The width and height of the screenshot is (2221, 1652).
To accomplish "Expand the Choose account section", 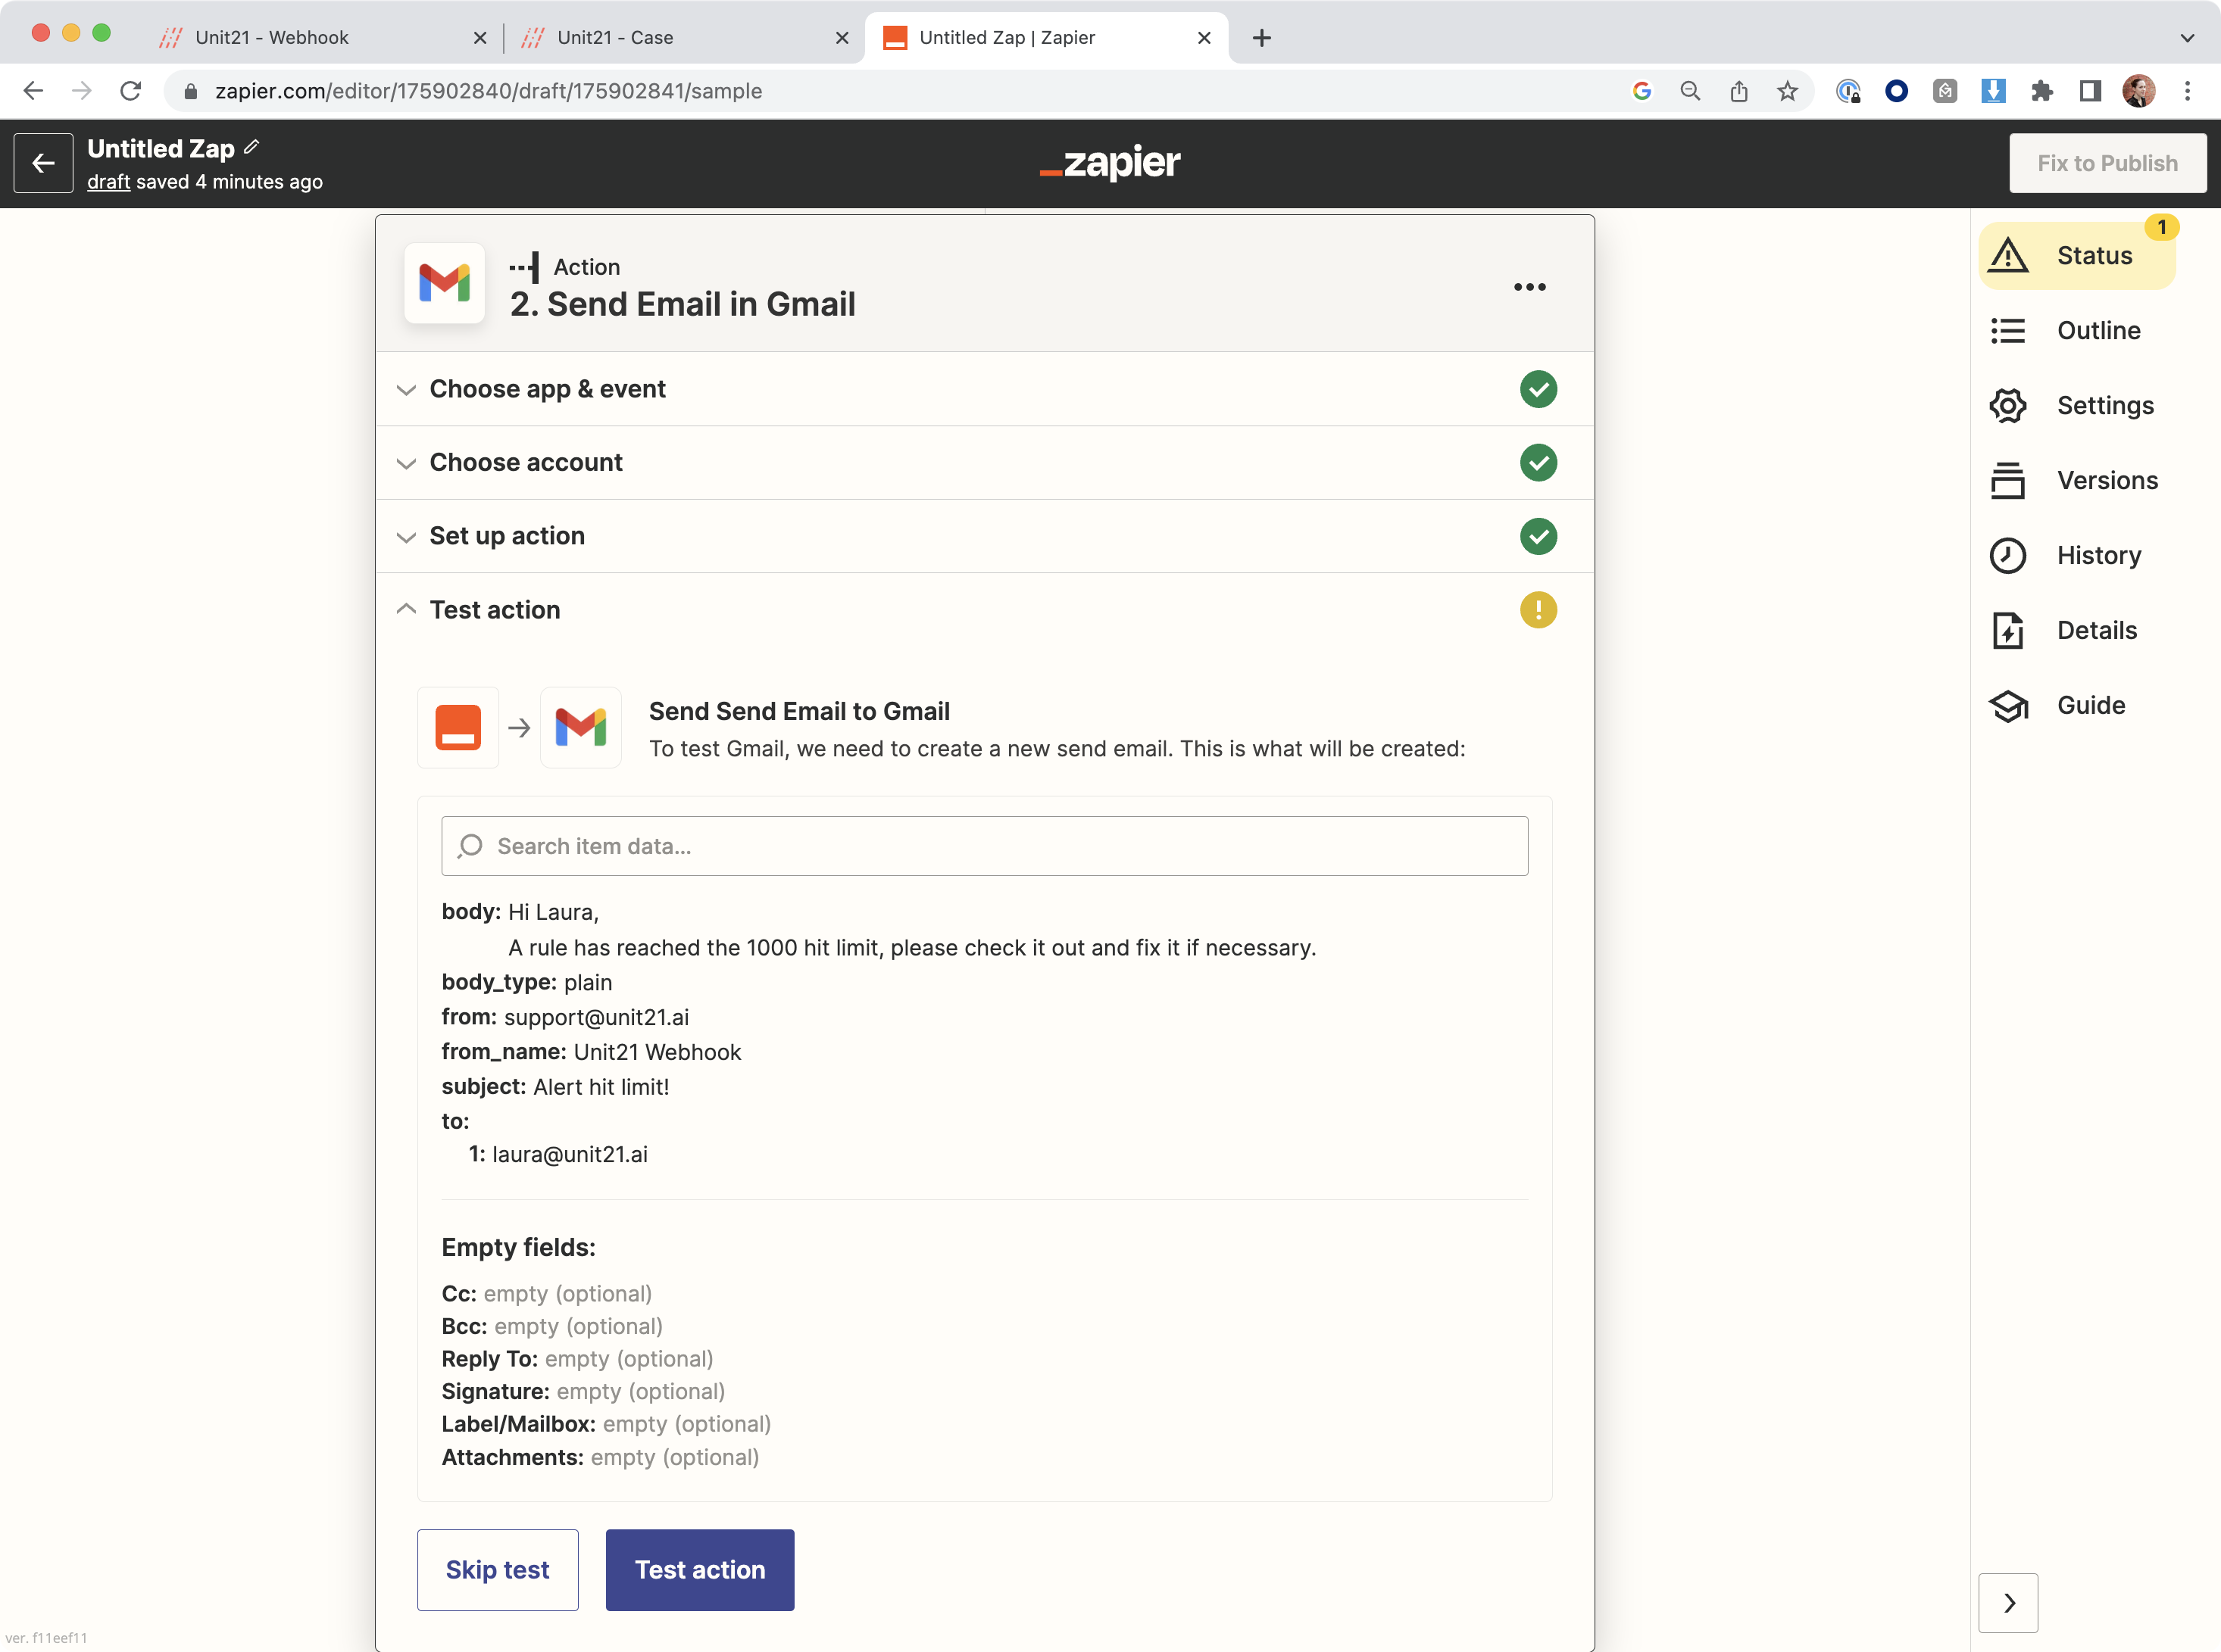I will pos(525,463).
